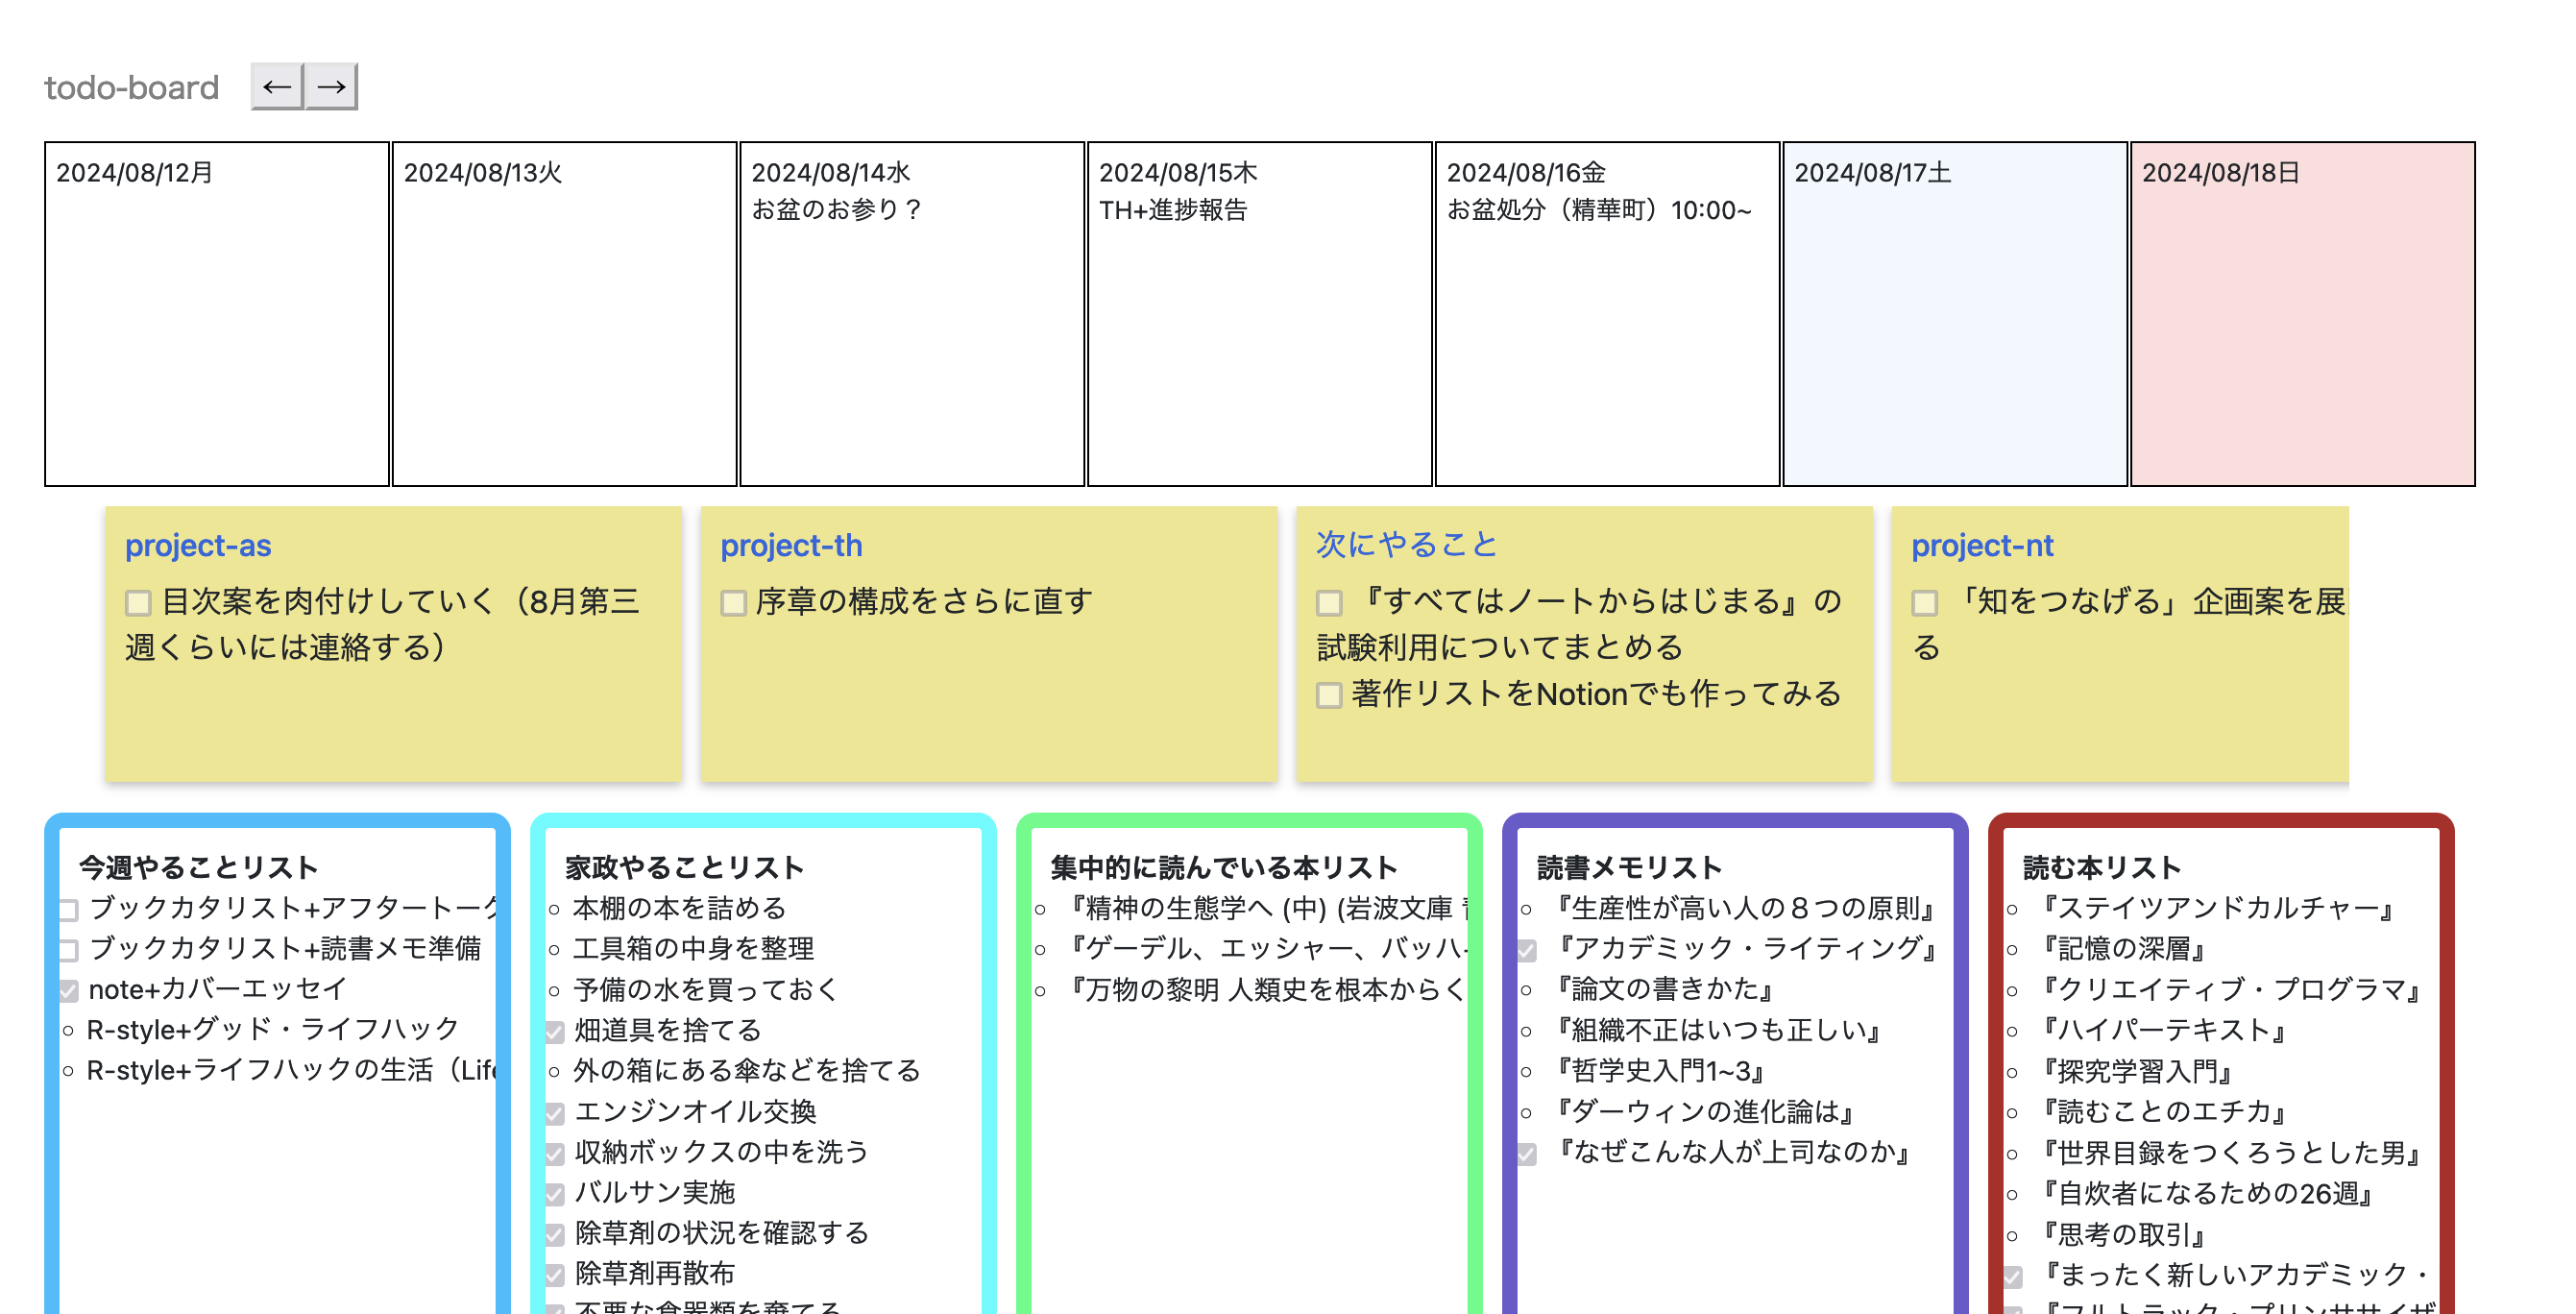Toggle the 『すべてはノートからはじまる』 task checkbox
The image size is (2576, 1314).
pyautogui.click(x=1328, y=603)
